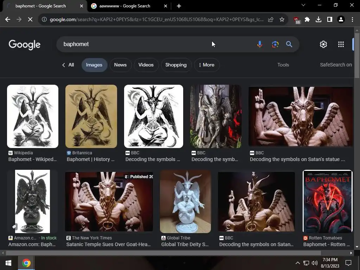
Task: Open 'Amazon.com: Baph...' link
Action: pyautogui.click(x=32, y=245)
